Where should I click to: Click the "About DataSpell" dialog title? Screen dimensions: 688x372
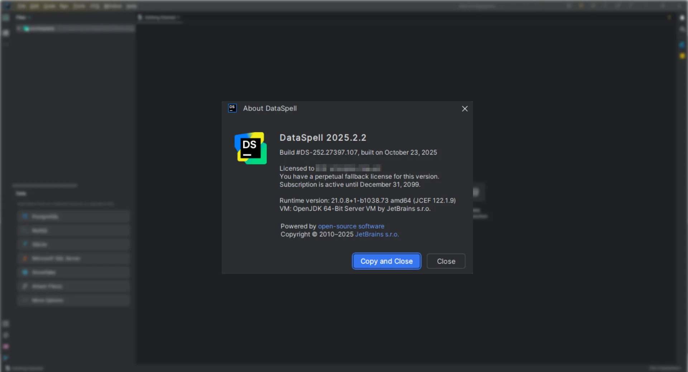pyautogui.click(x=270, y=108)
